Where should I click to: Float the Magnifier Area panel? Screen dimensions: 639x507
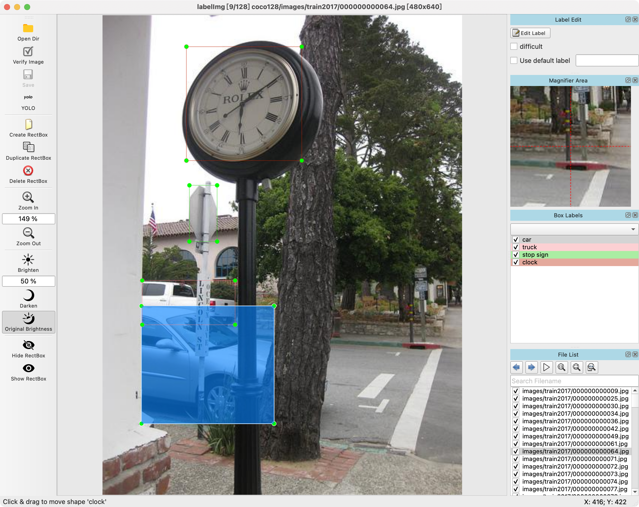[628, 80]
